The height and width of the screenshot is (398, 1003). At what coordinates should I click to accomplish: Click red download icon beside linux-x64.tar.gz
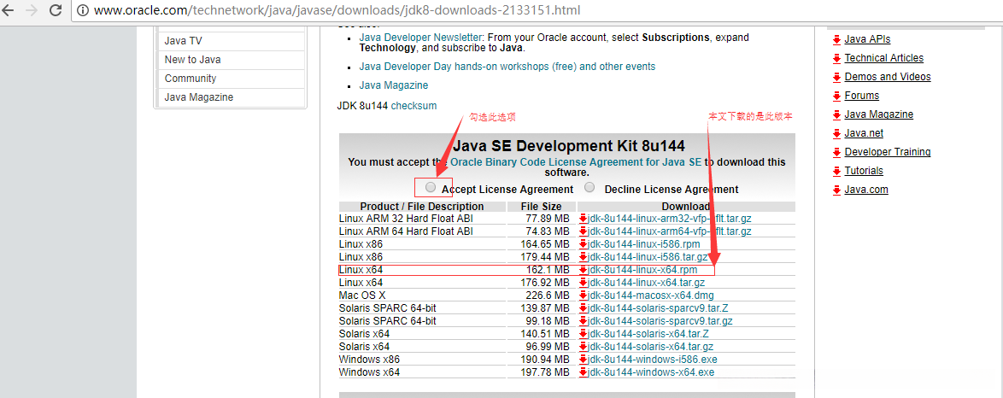tap(583, 283)
